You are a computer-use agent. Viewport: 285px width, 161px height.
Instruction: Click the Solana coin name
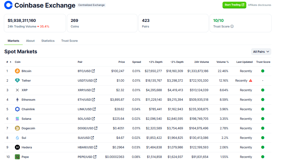click(x=26, y=119)
